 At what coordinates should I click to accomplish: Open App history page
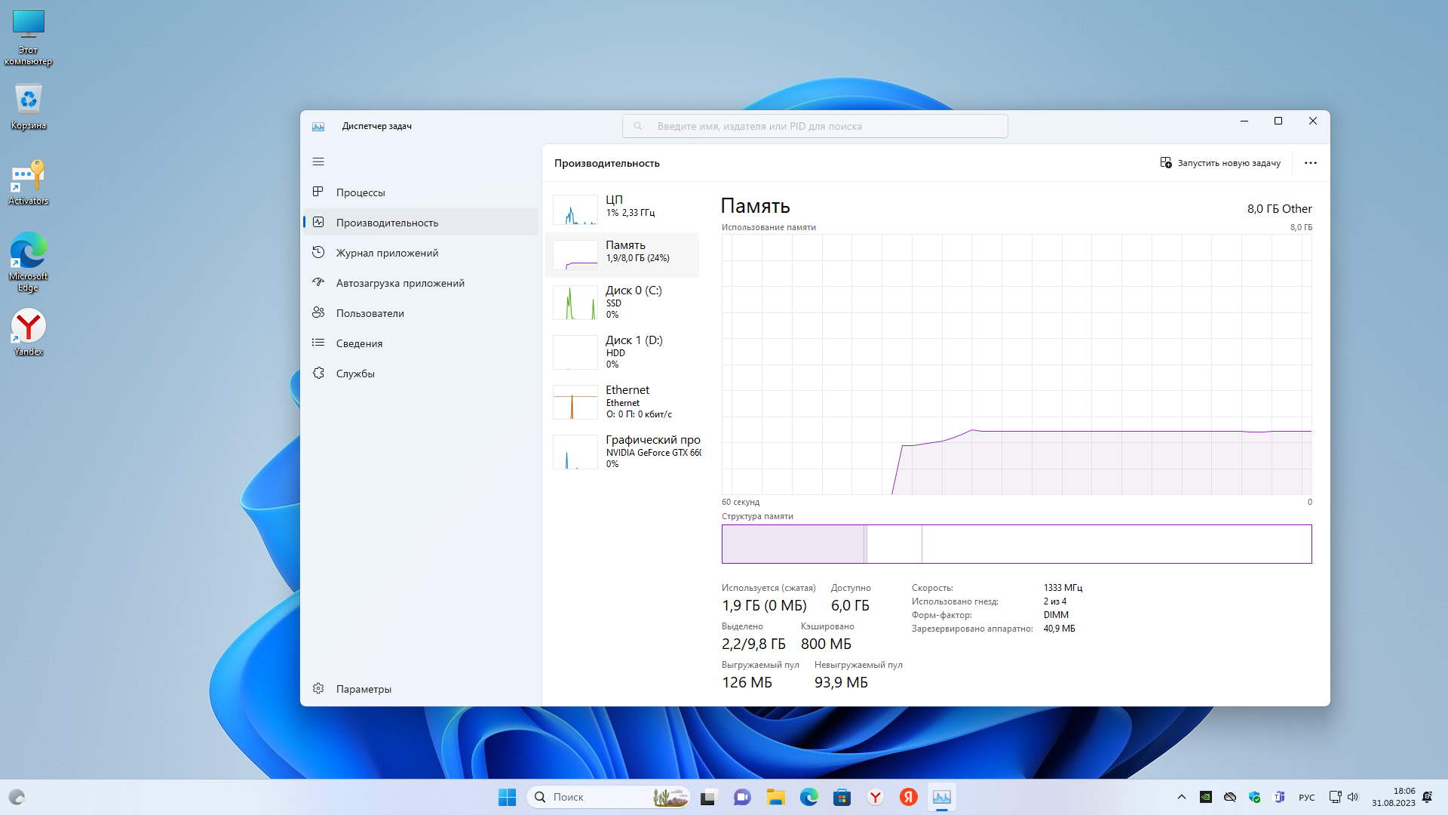click(387, 253)
